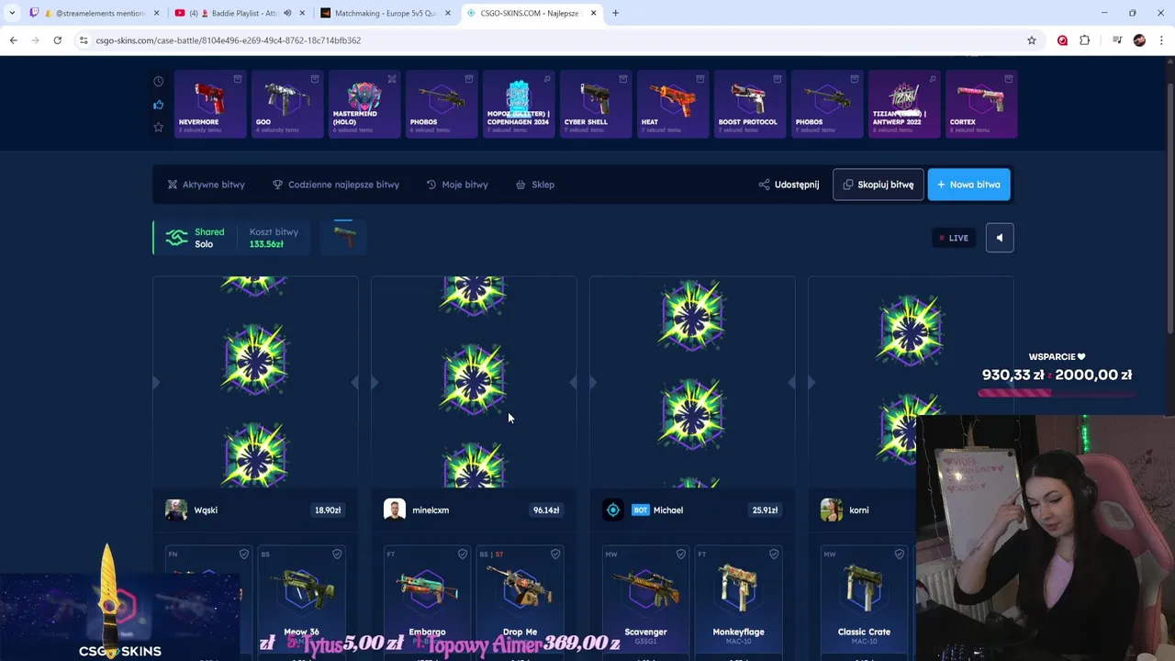Click the shield check on Scavenger card
The height and width of the screenshot is (661, 1175).
(x=681, y=555)
